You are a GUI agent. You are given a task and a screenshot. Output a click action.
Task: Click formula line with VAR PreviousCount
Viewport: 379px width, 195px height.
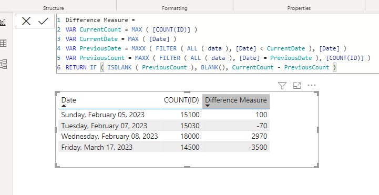point(218,58)
